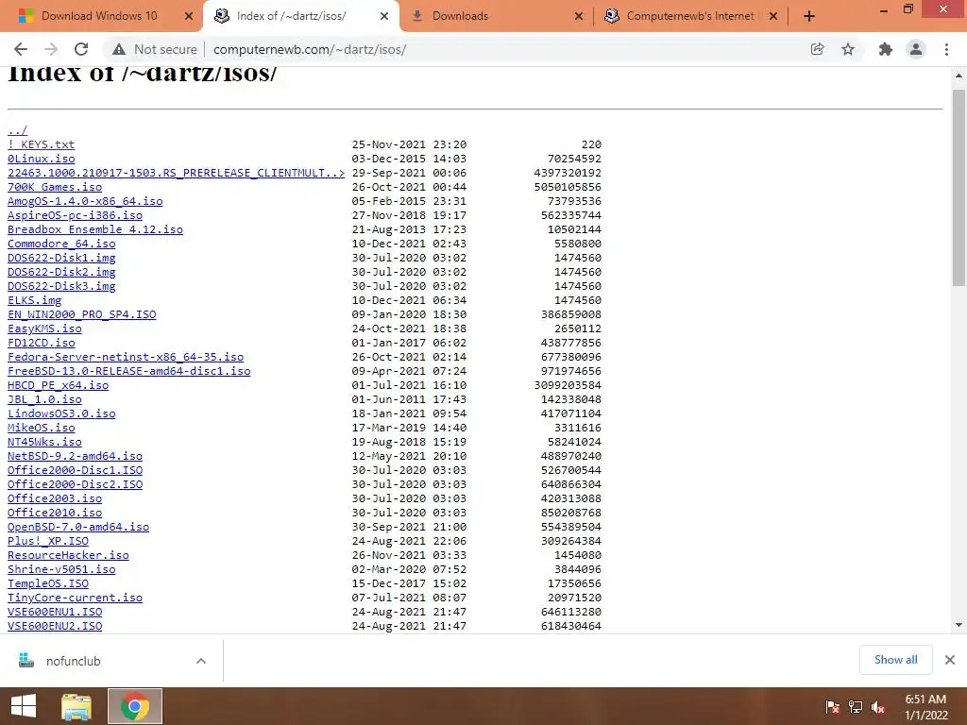Open File Explorer from taskbar
The width and height of the screenshot is (967, 725).
pos(76,706)
